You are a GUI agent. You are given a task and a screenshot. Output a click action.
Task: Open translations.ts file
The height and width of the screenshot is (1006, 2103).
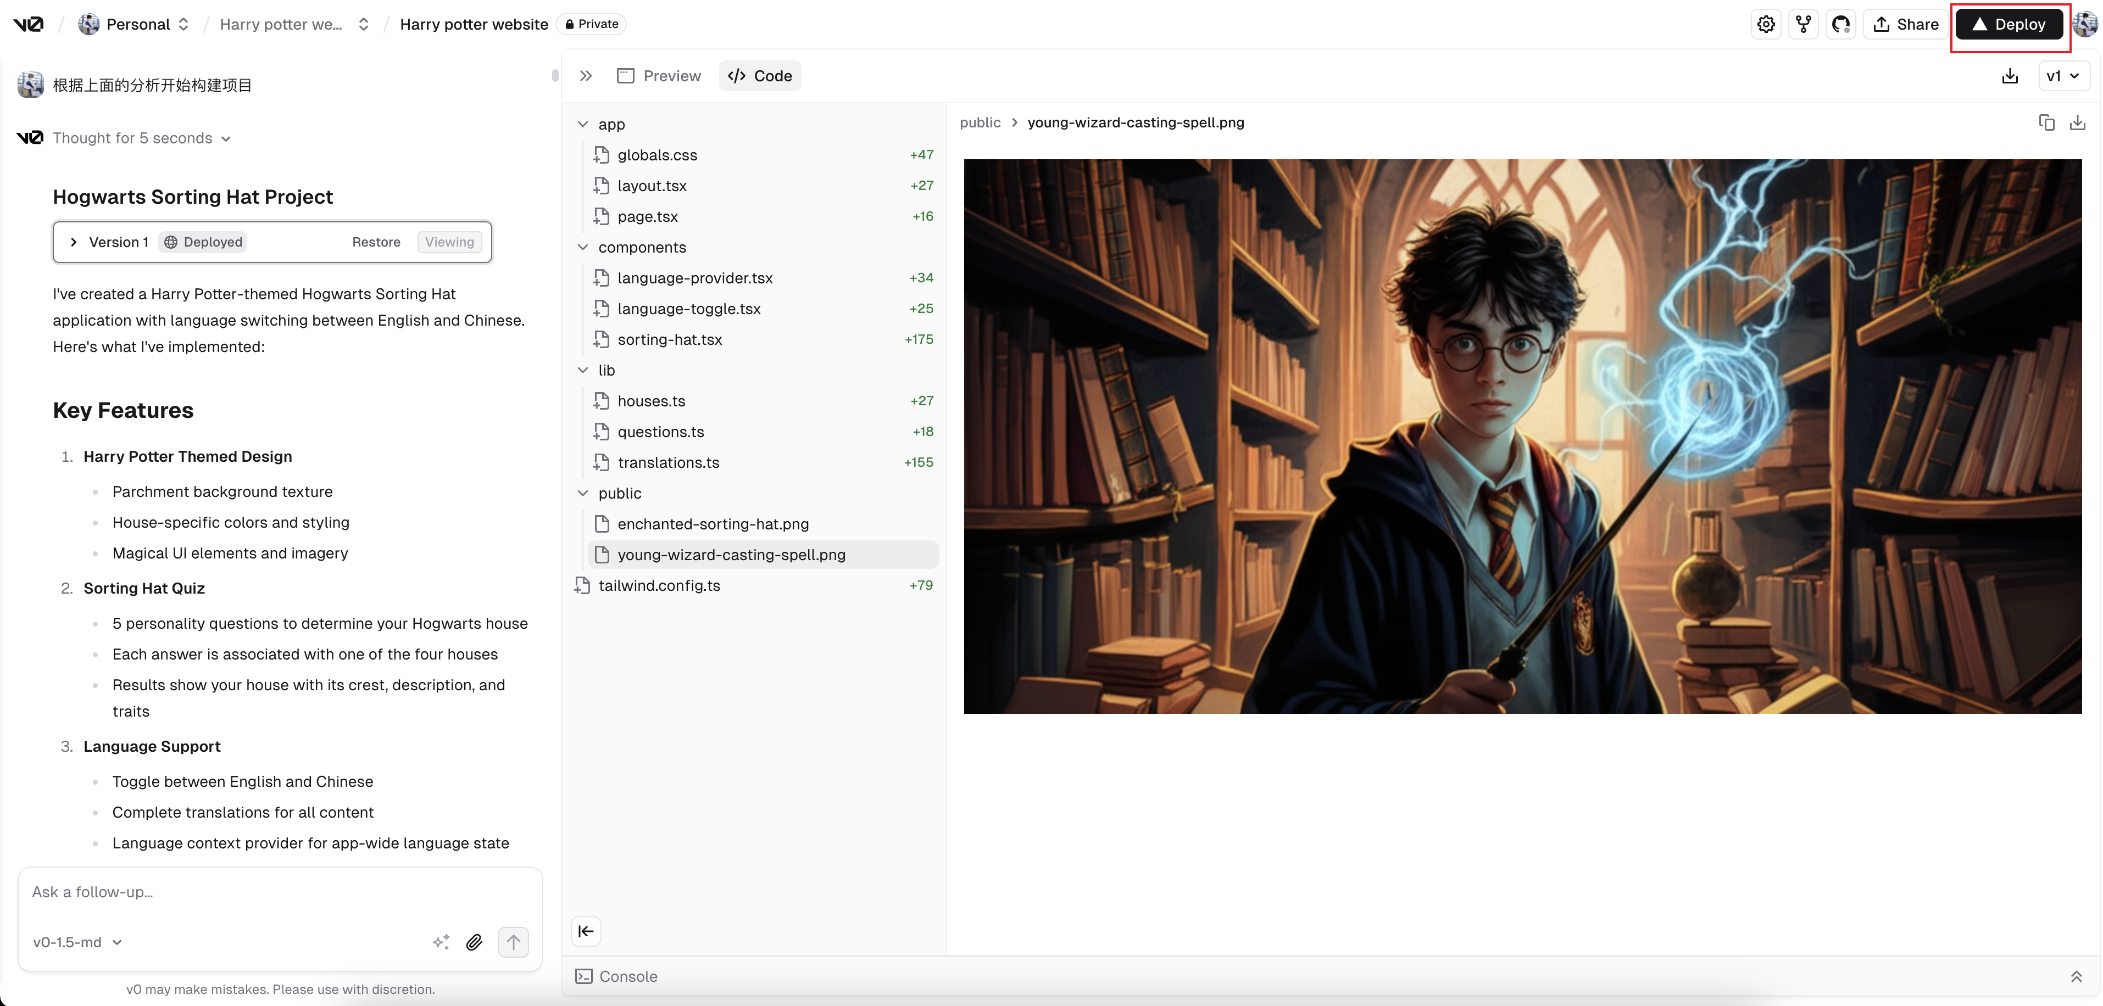763,462
